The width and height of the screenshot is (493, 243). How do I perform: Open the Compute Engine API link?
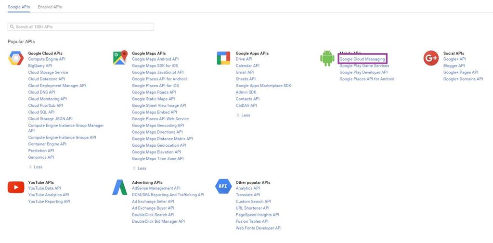click(47, 59)
